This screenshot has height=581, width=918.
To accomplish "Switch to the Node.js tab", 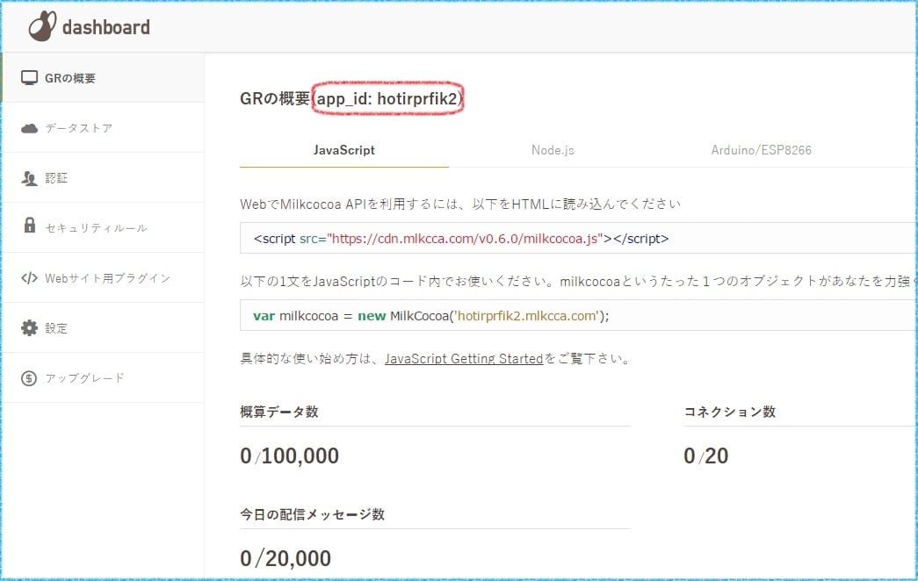I will pyautogui.click(x=553, y=150).
